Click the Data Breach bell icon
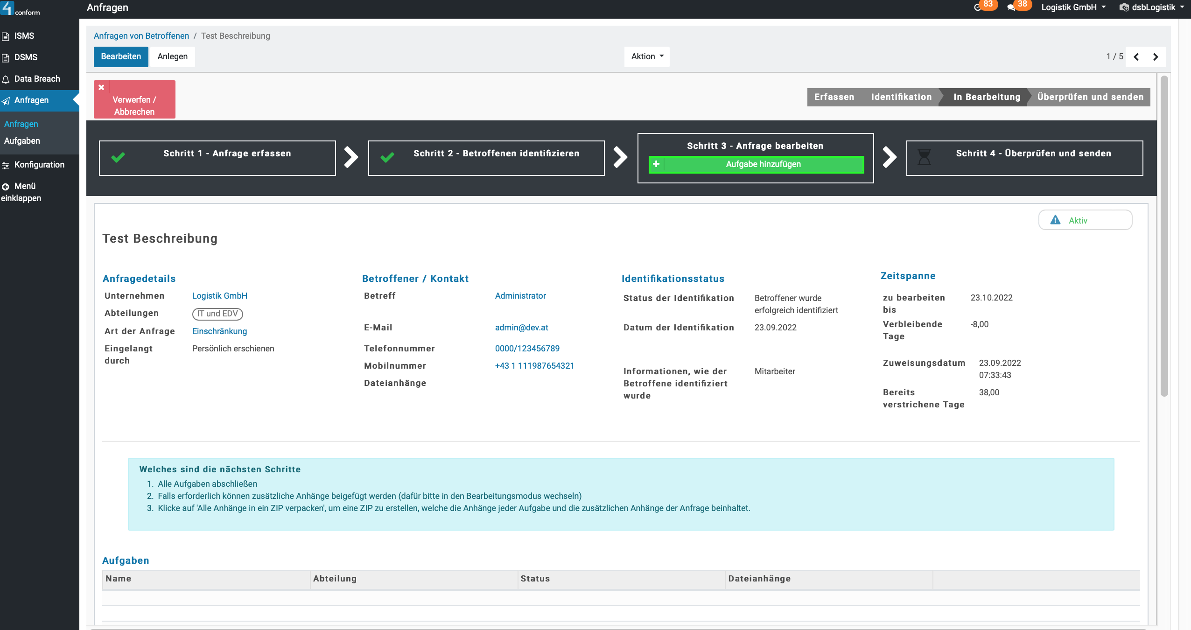This screenshot has height=630, width=1191. [6, 79]
